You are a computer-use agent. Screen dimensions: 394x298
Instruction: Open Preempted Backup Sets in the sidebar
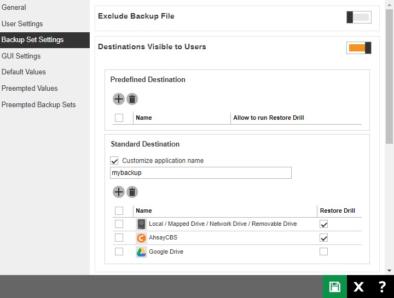pyautogui.click(x=38, y=104)
